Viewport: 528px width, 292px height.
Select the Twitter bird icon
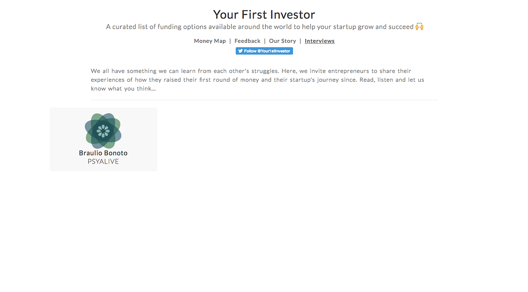click(x=240, y=51)
